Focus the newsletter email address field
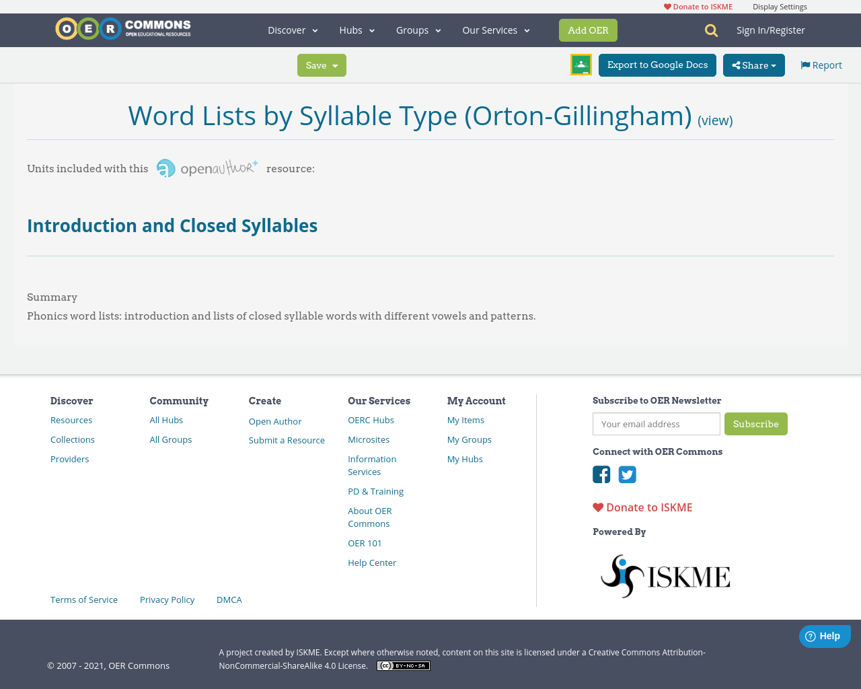The image size is (861, 689). (x=656, y=424)
